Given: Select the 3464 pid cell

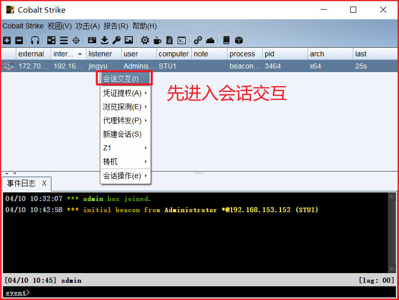Looking at the screenshot, I should pyautogui.click(x=285, y=66).
